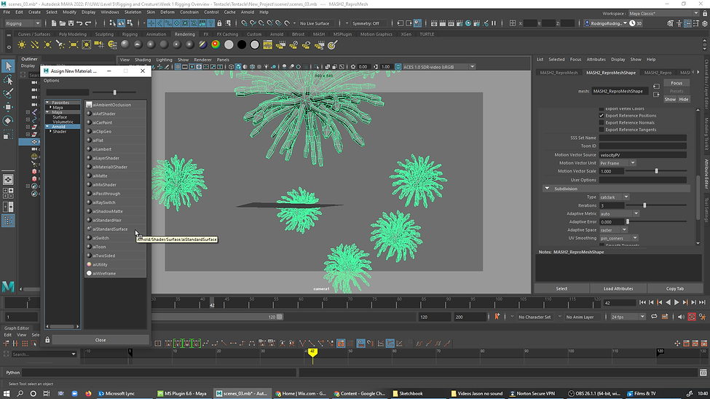Enable Export Reference Normals checkbox
This screenshot has width=710, height=399.
[601, 122]
